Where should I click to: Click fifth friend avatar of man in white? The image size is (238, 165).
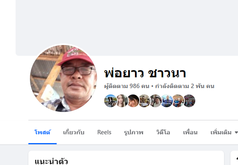pyautogui.click(x=156, y=101)
